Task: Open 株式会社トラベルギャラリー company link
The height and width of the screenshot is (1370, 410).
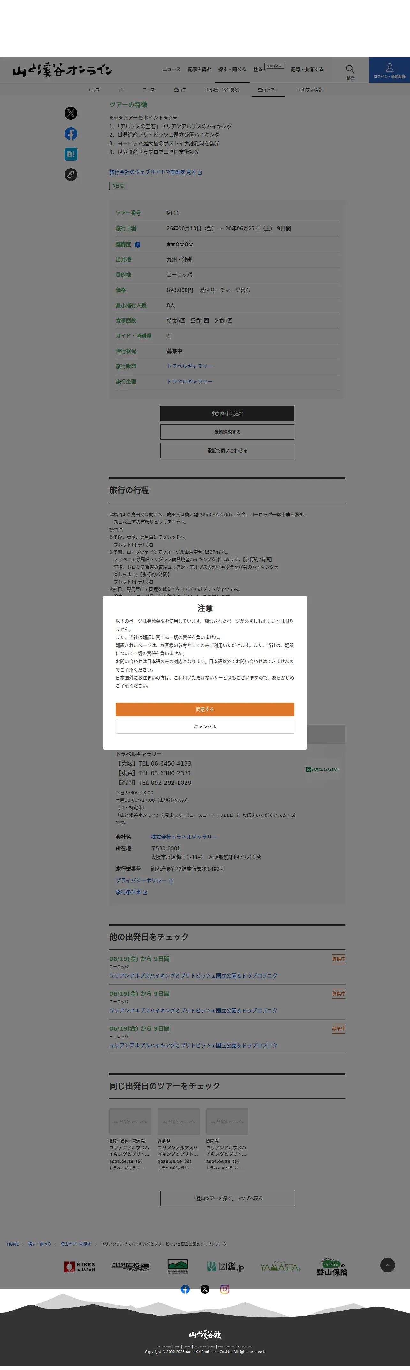Action: 184,837
